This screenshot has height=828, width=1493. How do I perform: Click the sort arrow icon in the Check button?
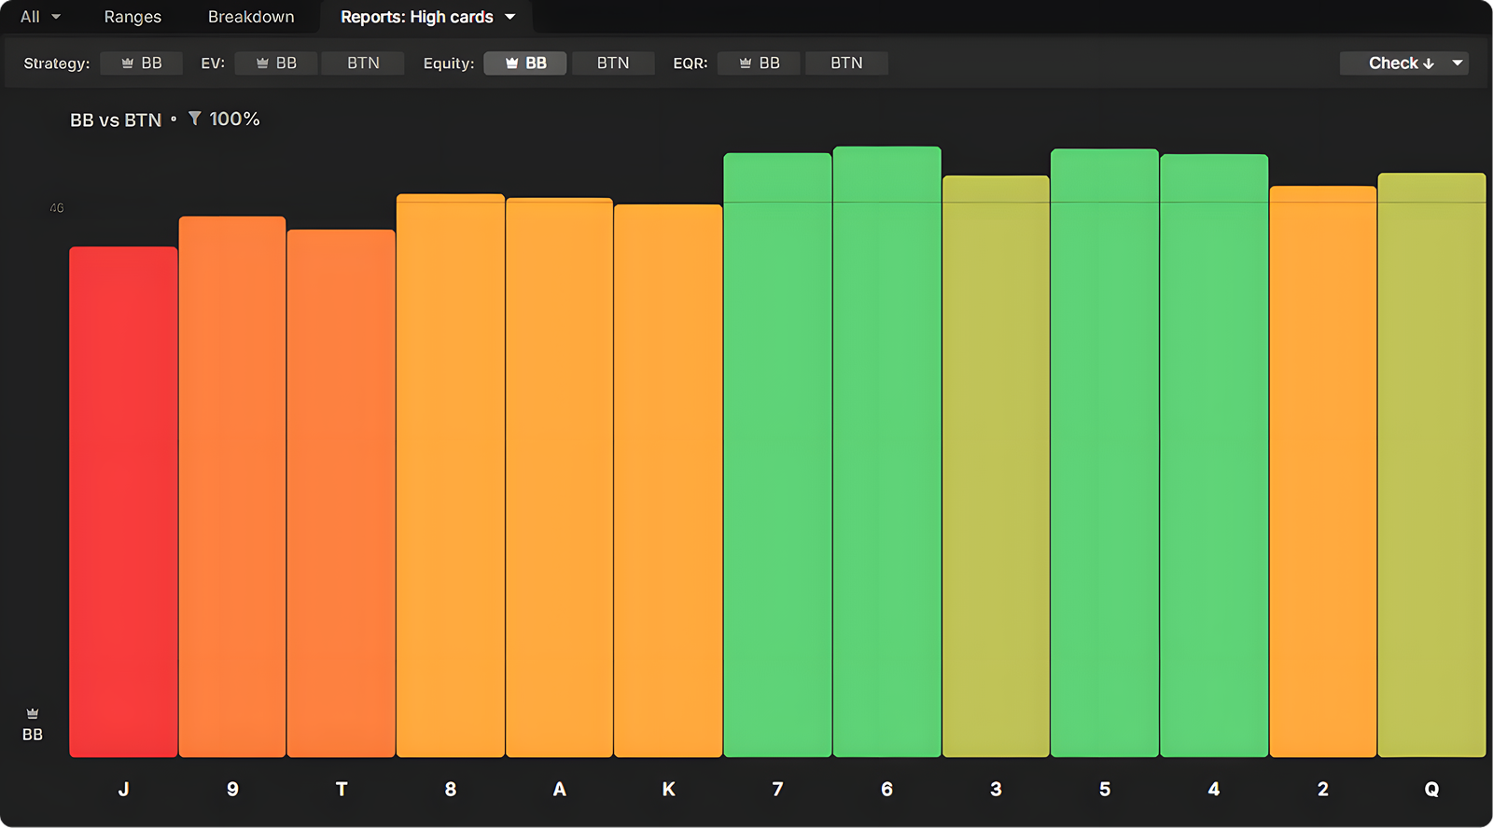point(1429,63)
